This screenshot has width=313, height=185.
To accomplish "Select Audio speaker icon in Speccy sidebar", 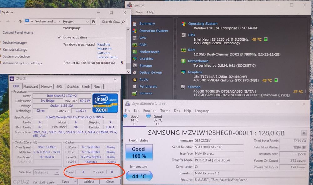I will pos(135,80).
